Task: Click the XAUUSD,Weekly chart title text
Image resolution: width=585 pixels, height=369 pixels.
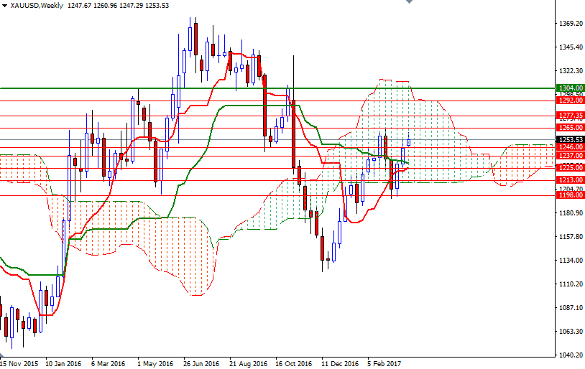Action: [x=36, y=6]
